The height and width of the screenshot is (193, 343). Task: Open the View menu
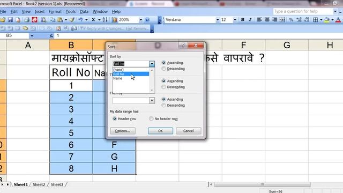26,12
